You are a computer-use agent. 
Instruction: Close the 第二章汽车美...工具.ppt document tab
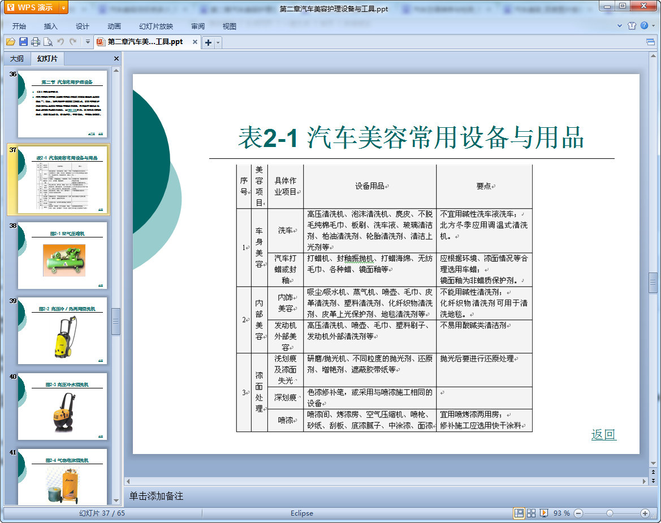[x=195, y=42]
